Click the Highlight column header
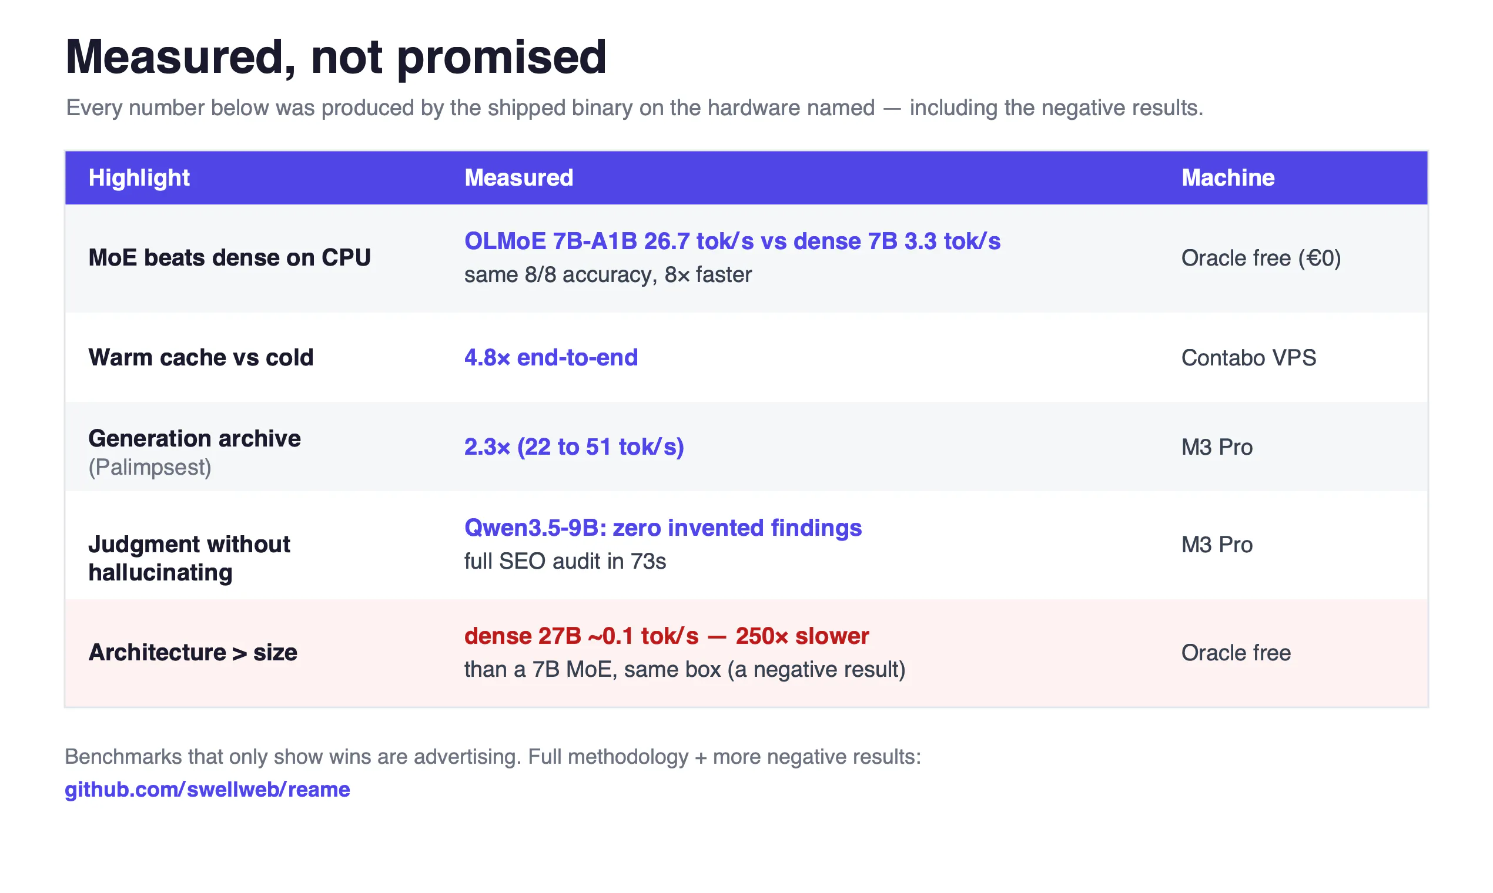 tap(139, 177)
